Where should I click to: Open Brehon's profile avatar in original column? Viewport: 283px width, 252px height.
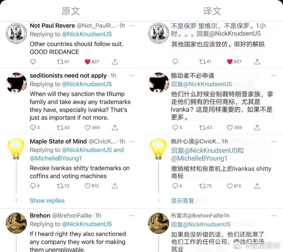[16, 223]
